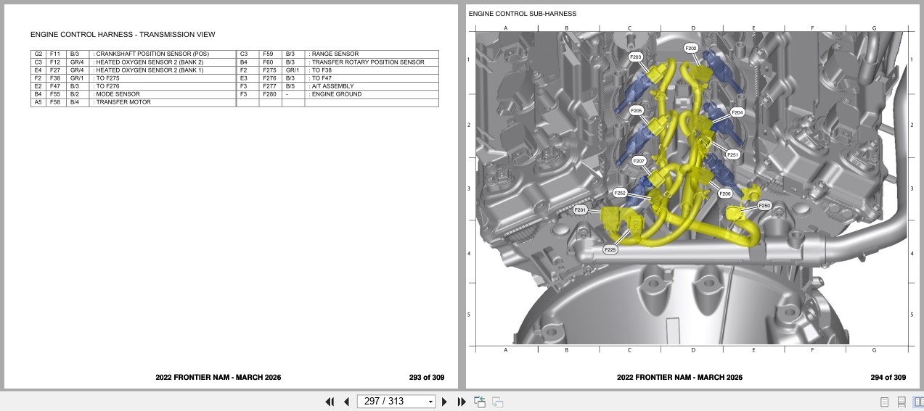Click the F205 connector label
Image resolution: width=924 pixels, height=411 pixels.
click(x=636, y=111)
